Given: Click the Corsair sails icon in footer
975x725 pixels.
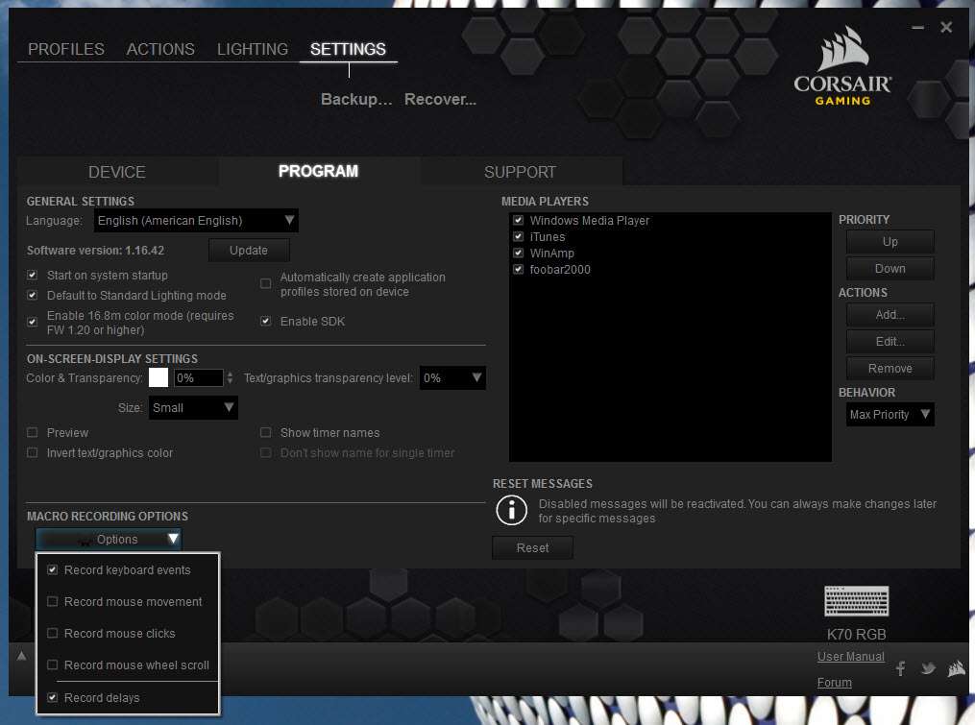Looking at the screenshot, I should [x=956, y=668].
